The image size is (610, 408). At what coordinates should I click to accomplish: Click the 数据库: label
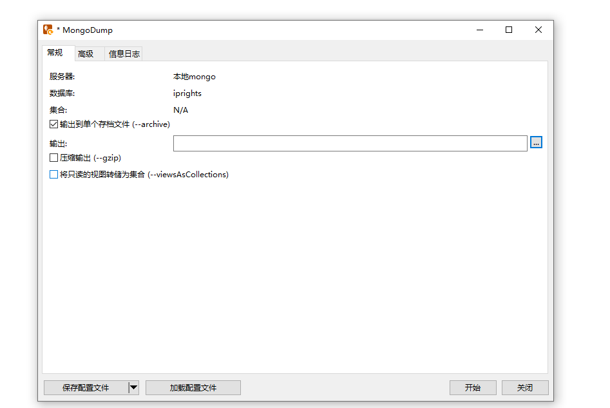pos(62,93)
